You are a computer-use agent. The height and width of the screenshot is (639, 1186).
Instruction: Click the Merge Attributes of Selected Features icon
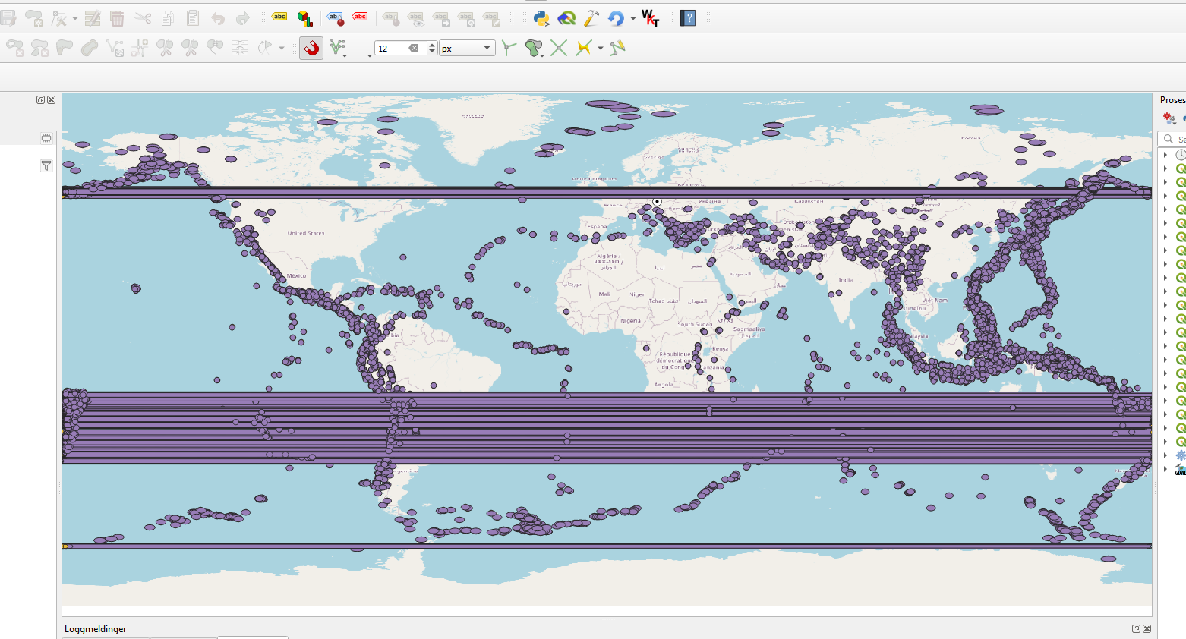240,48
